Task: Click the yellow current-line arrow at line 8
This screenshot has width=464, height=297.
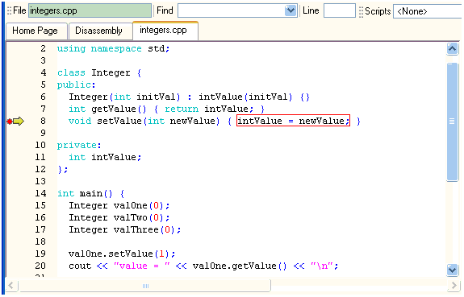Action: pos(19,121)
